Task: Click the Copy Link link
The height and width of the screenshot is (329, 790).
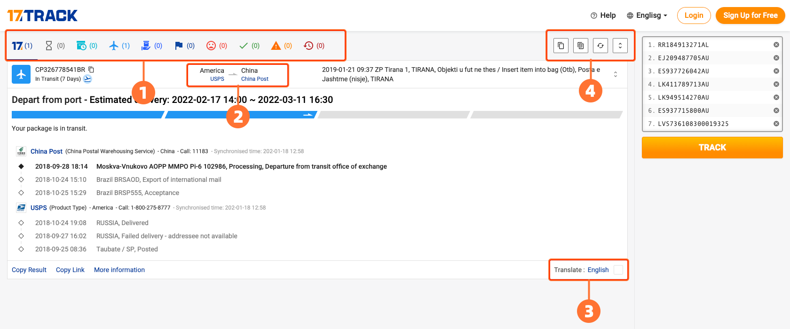Action: click(x=70, y=270)
